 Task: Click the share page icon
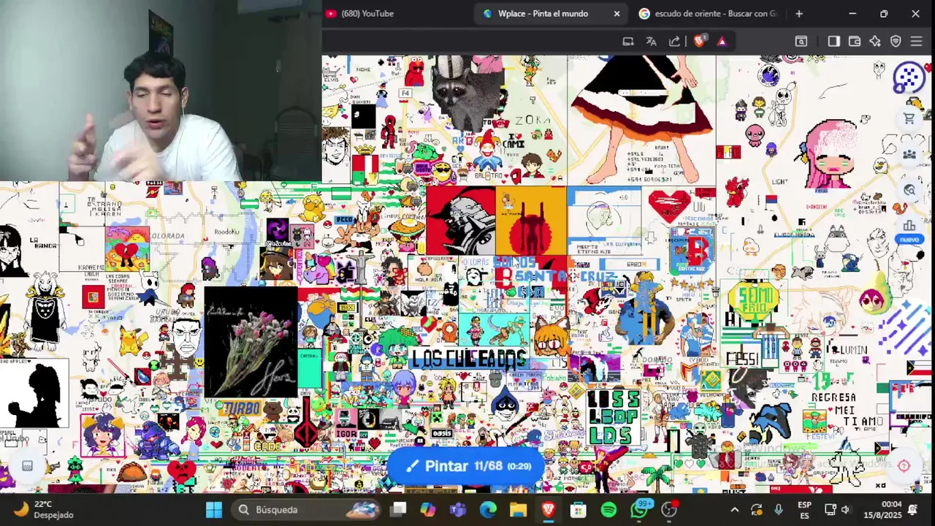click(674, 42)
